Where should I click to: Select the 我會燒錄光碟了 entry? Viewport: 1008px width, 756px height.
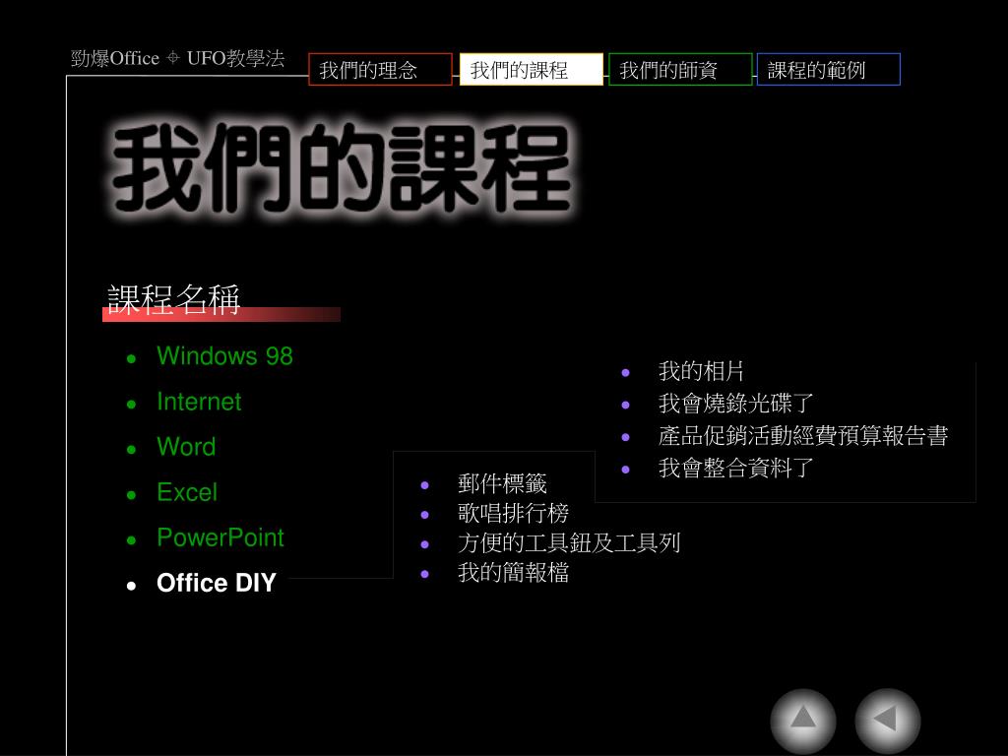735,403
